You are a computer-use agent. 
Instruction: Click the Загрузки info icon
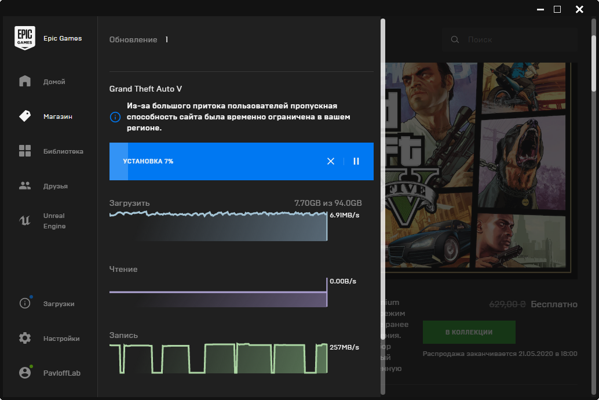click(25, 303)
